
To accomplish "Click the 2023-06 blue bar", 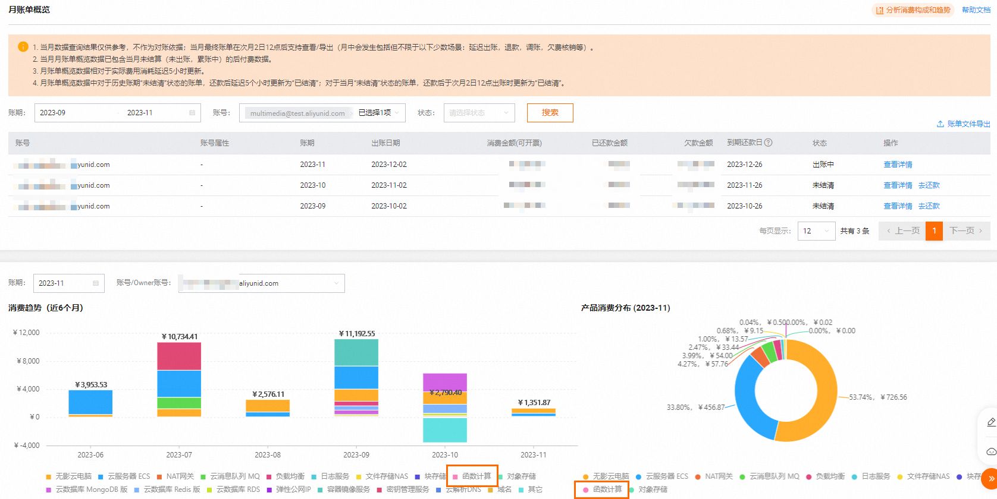I will click(x=90, y=402).
